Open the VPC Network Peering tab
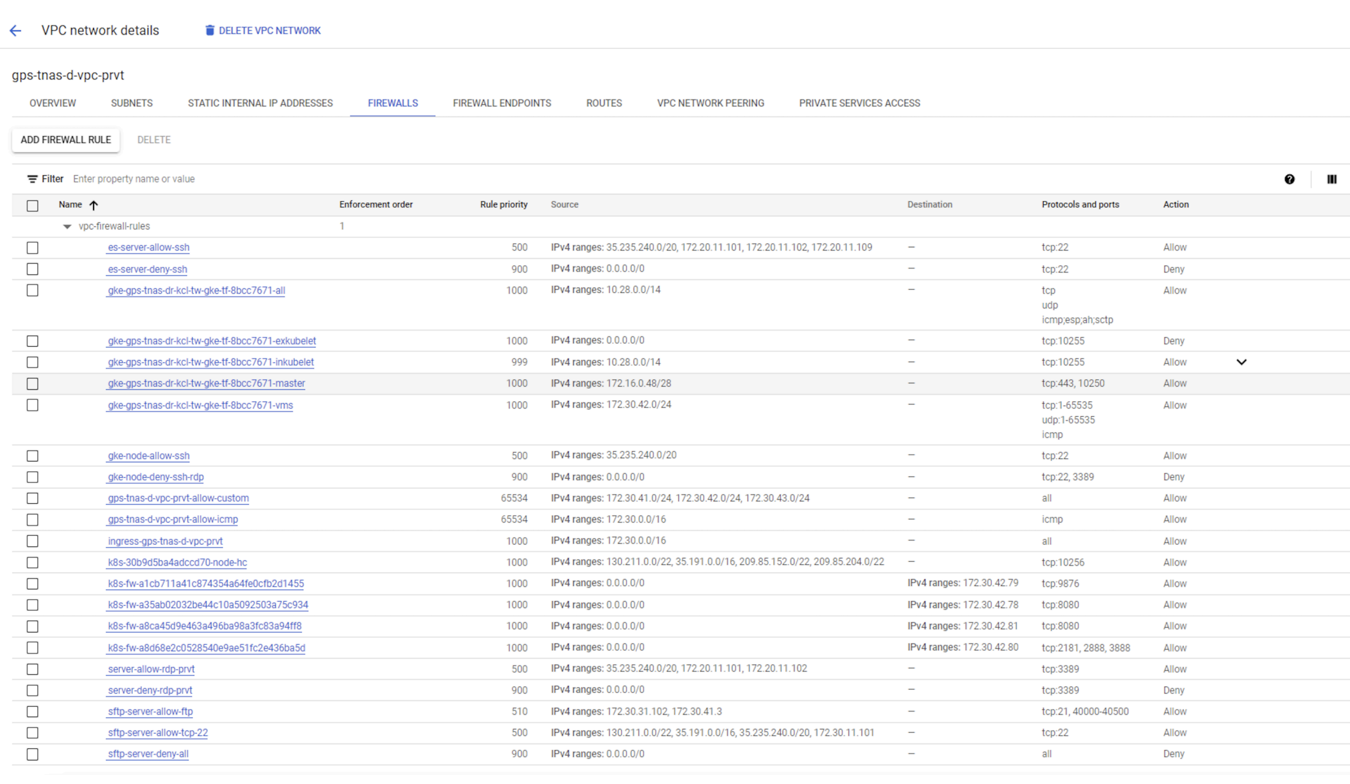Viewport: 1350px width, 784px height. click(x=710, y=103)
